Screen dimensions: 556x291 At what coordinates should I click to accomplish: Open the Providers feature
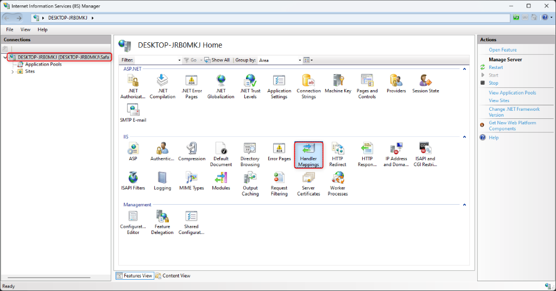[396, 84]
